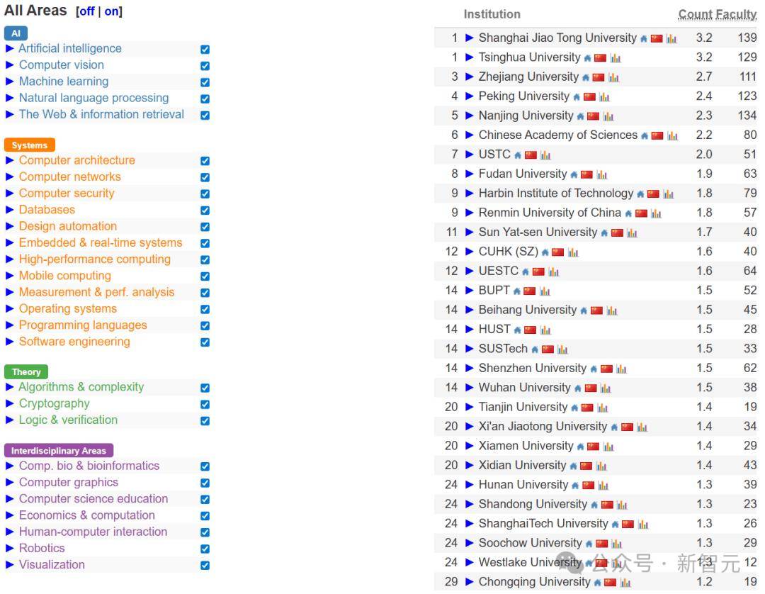Sort by the Count column header

coord(695,14)
